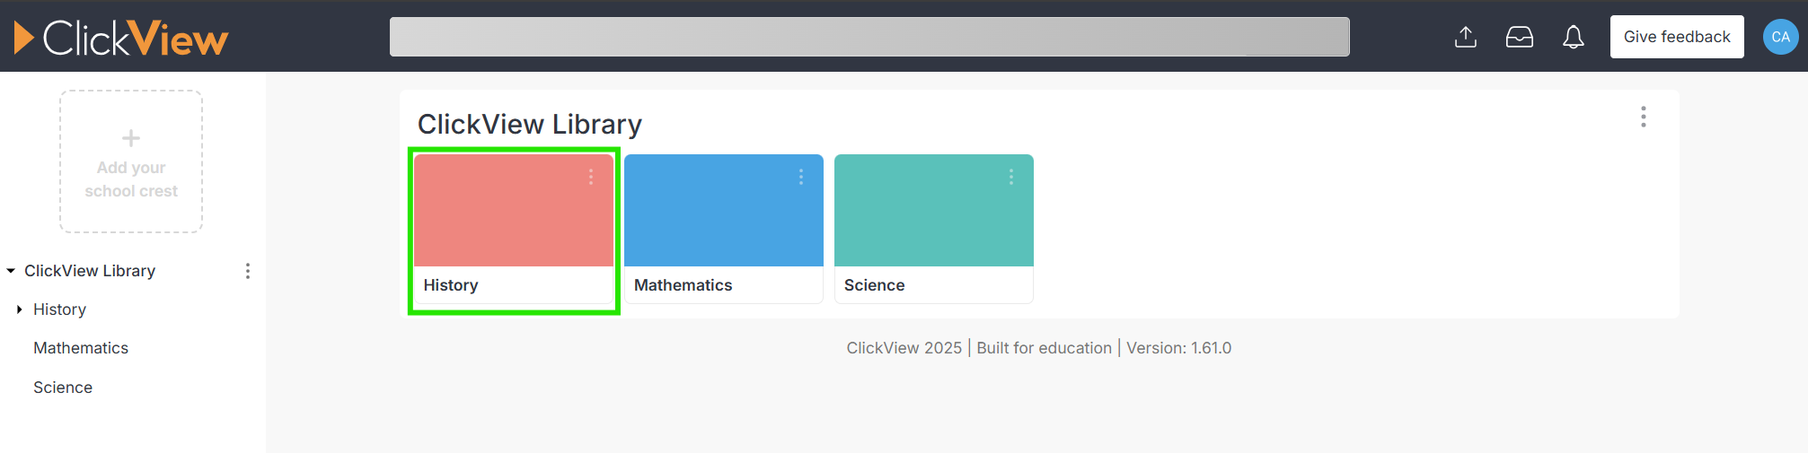This screenshot has height=453, width=1808.
Task: Expand the History tree item arrow
Action: pos(20,309)
